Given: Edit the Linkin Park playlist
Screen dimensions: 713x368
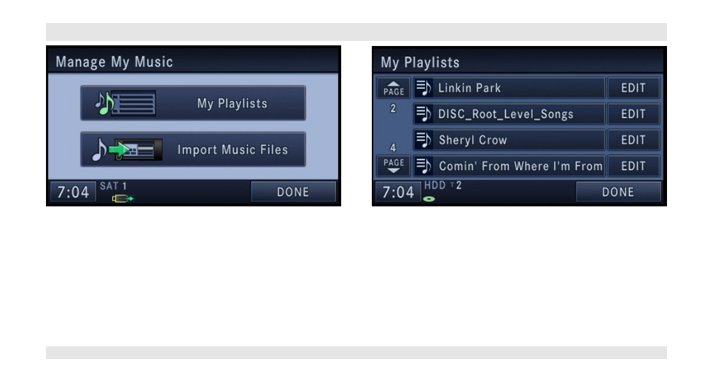Looking at the screenshot, I should click(x=633, y=88).
